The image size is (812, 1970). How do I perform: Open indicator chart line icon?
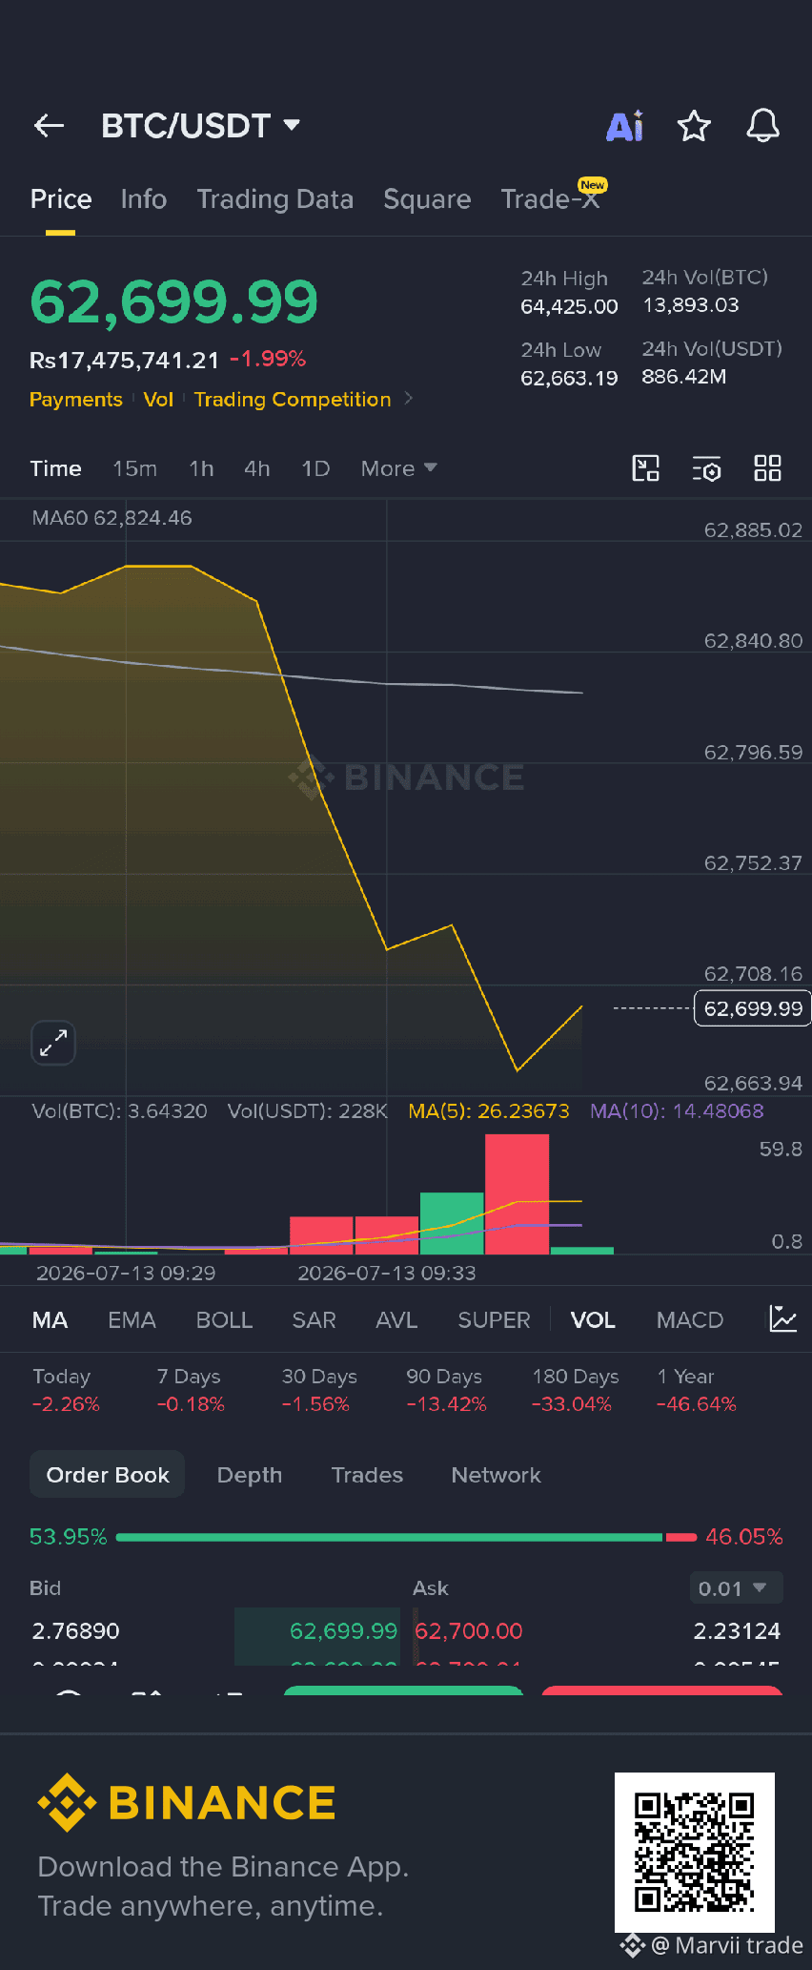tap(782, 1319)
